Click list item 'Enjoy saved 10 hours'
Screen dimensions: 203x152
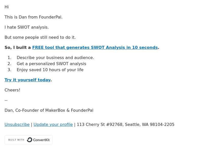pos(50,70)
